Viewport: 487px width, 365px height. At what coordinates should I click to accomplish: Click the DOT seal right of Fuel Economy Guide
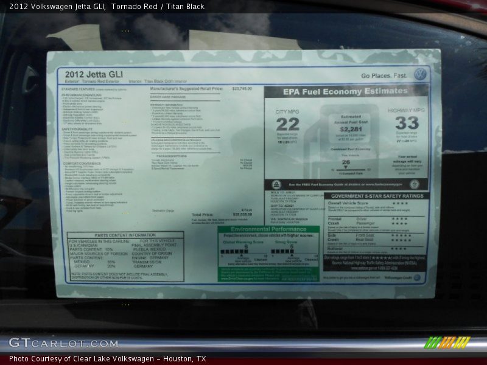pyautogui.click(x=415, y=184)
